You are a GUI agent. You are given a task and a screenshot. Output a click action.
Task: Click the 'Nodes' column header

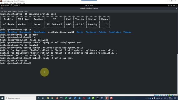coord(105,19)
